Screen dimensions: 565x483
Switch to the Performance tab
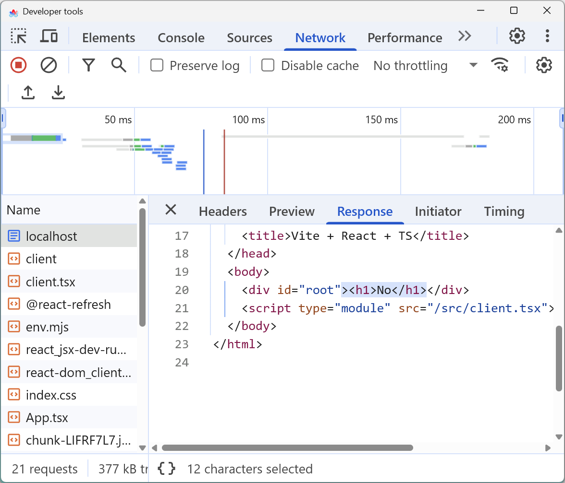(405, 38)
